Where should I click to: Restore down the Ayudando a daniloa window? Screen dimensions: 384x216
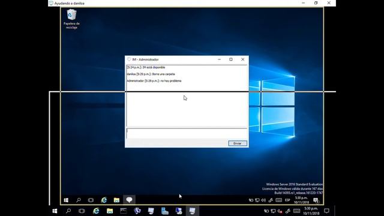tap(316, 3)
